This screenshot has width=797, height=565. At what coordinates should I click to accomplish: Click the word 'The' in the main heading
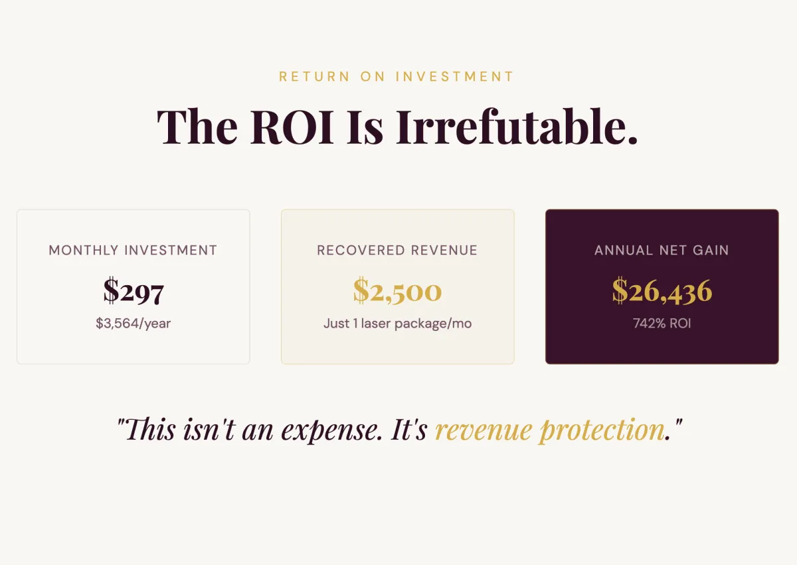[x=197, y=126]
